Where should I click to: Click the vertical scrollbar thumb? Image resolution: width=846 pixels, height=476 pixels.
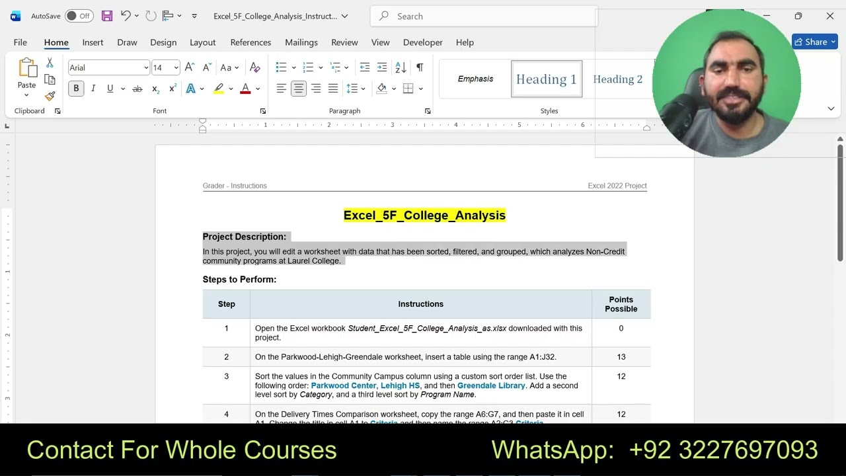coord(840,202)
